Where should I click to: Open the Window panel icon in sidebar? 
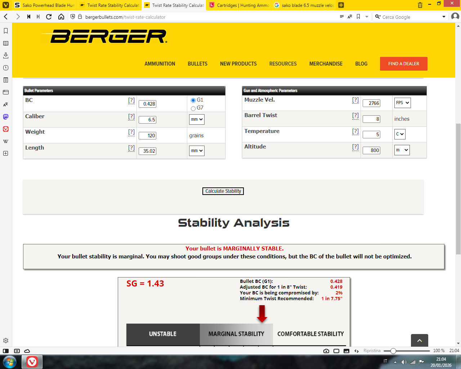[6, 92]
